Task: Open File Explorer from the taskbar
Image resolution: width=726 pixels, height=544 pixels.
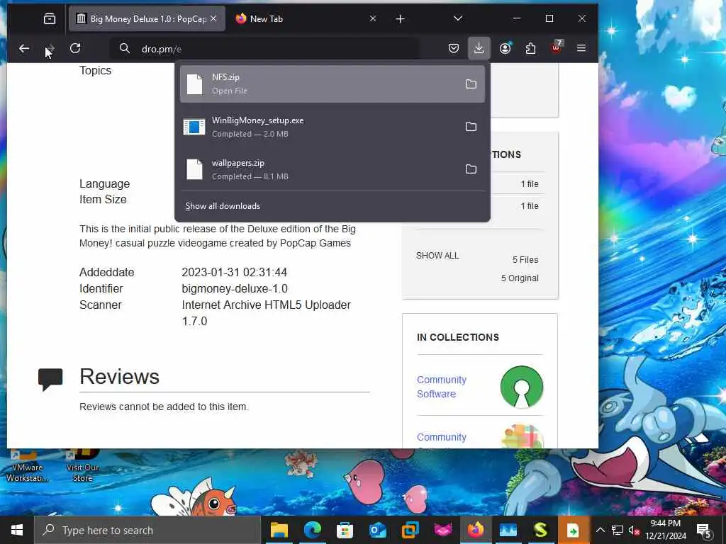Action: point(279,530)
